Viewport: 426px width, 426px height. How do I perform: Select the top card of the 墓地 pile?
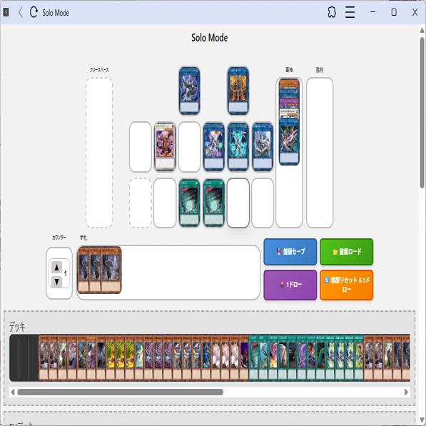pos(289,83)
